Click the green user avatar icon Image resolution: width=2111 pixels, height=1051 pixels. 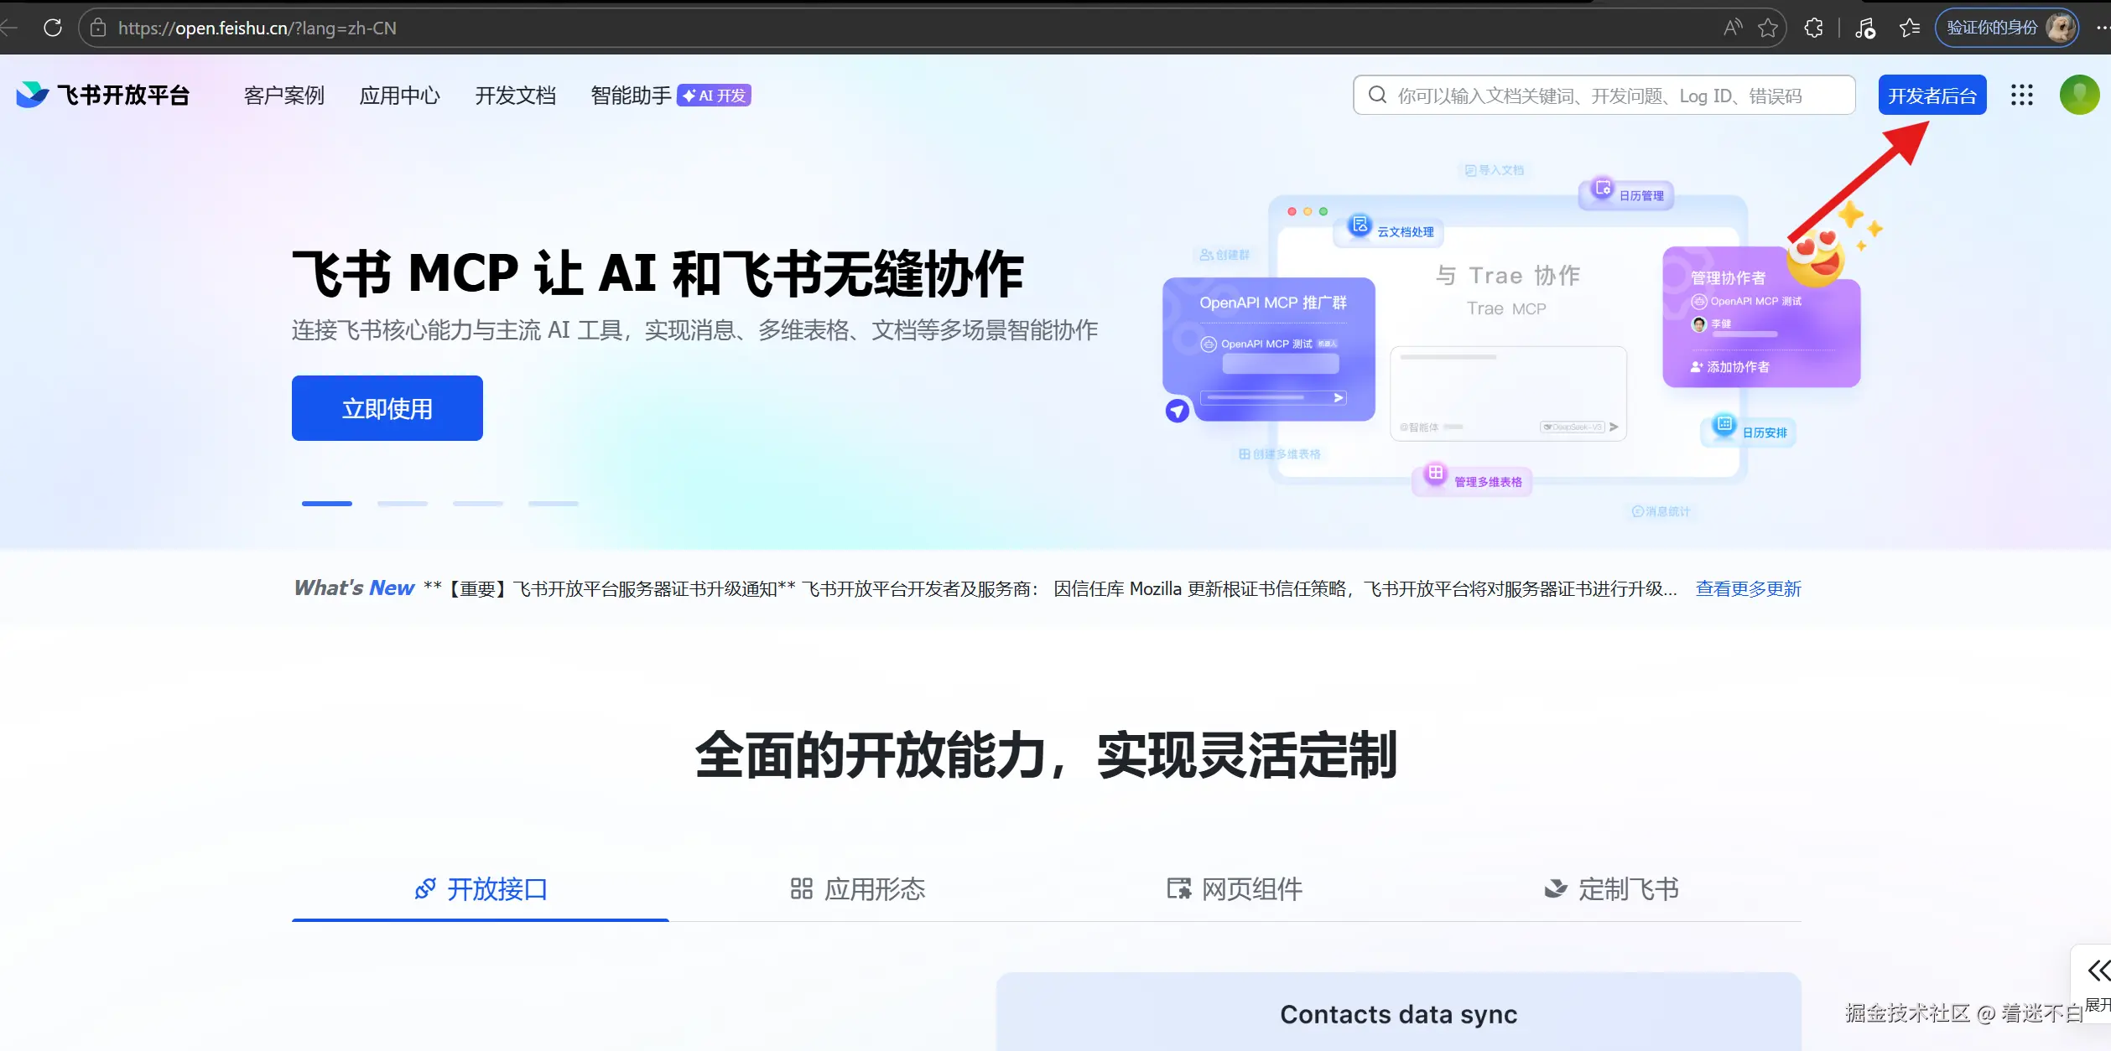coord(2079,95)
